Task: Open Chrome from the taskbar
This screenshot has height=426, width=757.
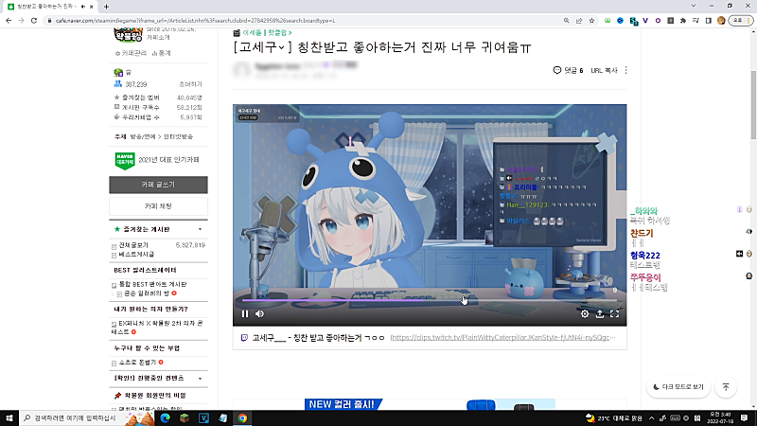Action: pyautogui.click(x=242, y=418)
